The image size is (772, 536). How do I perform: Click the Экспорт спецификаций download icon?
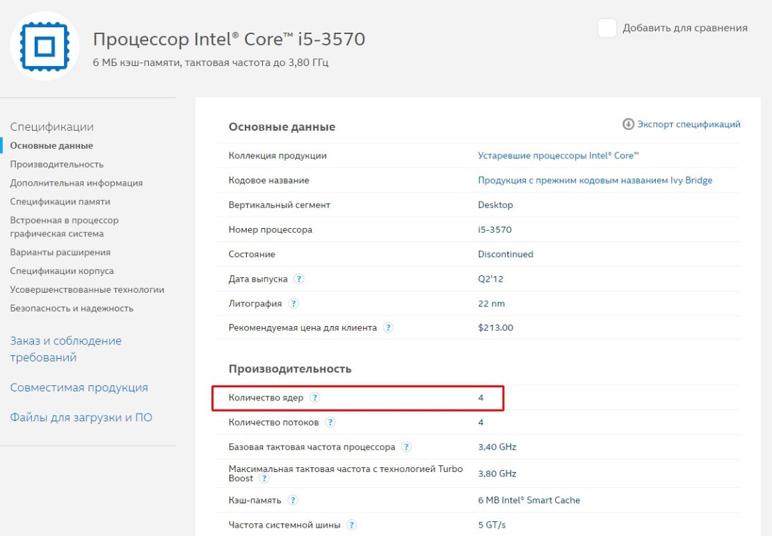point(628,124)
